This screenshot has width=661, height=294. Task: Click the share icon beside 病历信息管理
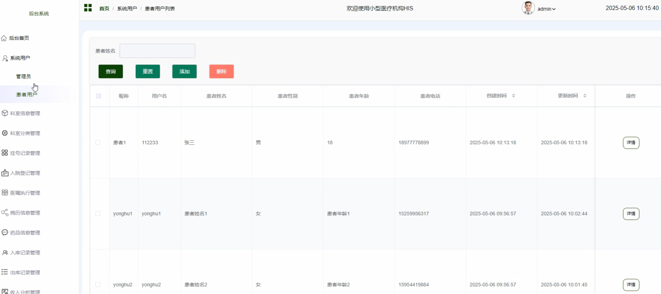point(5,212)
